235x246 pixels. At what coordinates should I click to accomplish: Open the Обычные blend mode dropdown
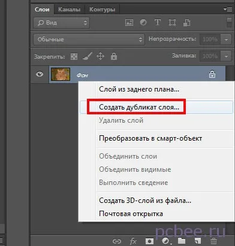click(89, 40)
